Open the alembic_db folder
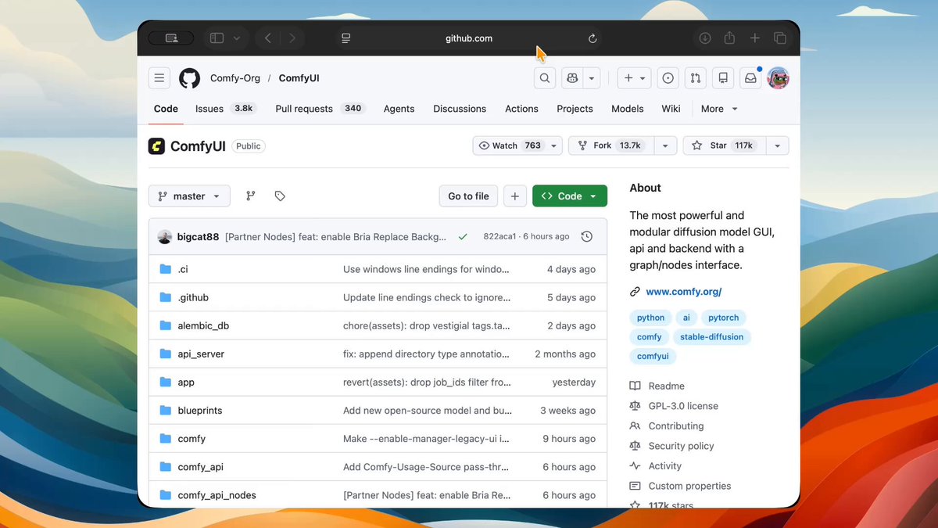938x528 pixels. (203, 325)
